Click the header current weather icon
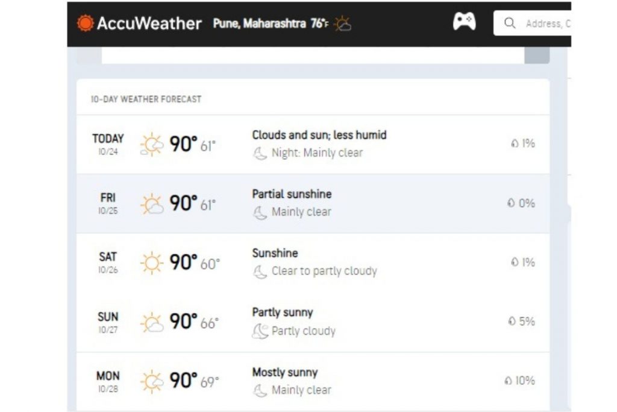 [x=343, y=24]
